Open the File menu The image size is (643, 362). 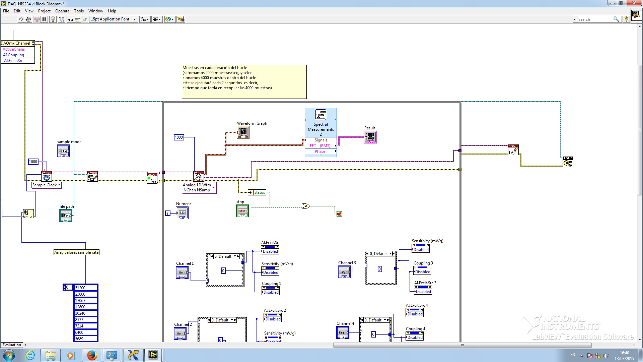click(x=6, y=11)
